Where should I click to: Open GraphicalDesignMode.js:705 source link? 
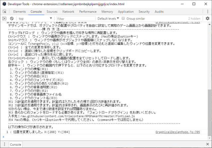(177, 132)
